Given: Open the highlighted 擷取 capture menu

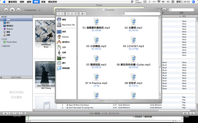Looking at the screenshot, I should click(x=36, y=2).
